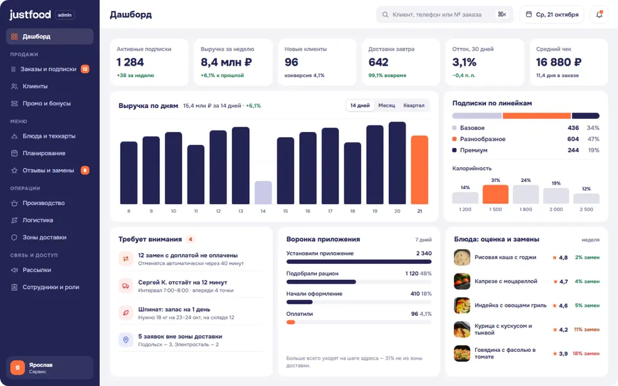Click the Рассылки megaphone icon
Screen dimensions: 618x386
click(x=15, y=270)
